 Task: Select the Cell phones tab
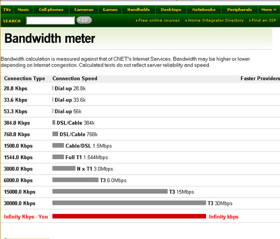[51, 9]
